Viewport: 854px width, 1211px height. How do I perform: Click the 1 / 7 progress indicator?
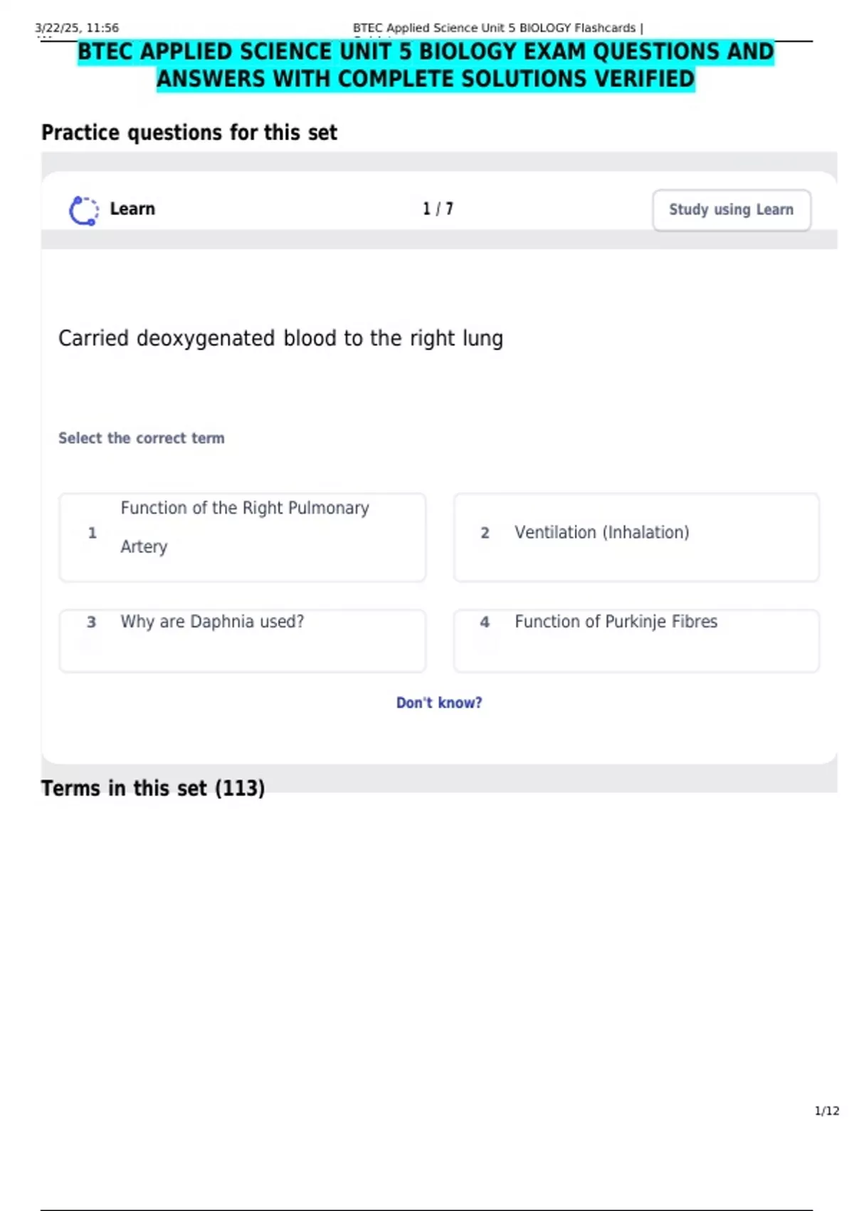coord(438,209)
